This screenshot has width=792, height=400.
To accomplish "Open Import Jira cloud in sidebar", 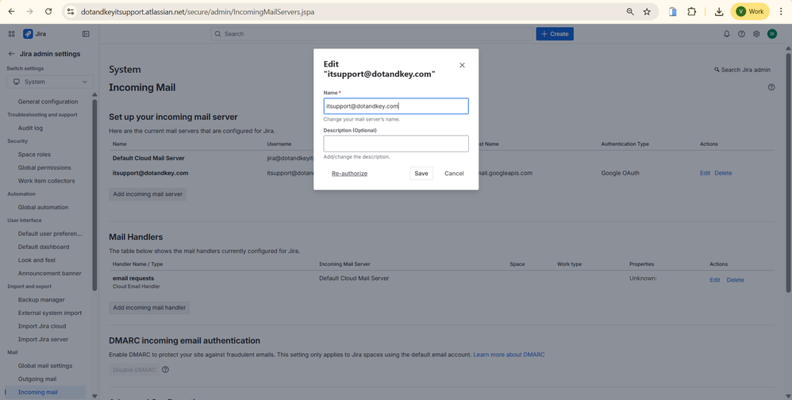I will 42,326.
